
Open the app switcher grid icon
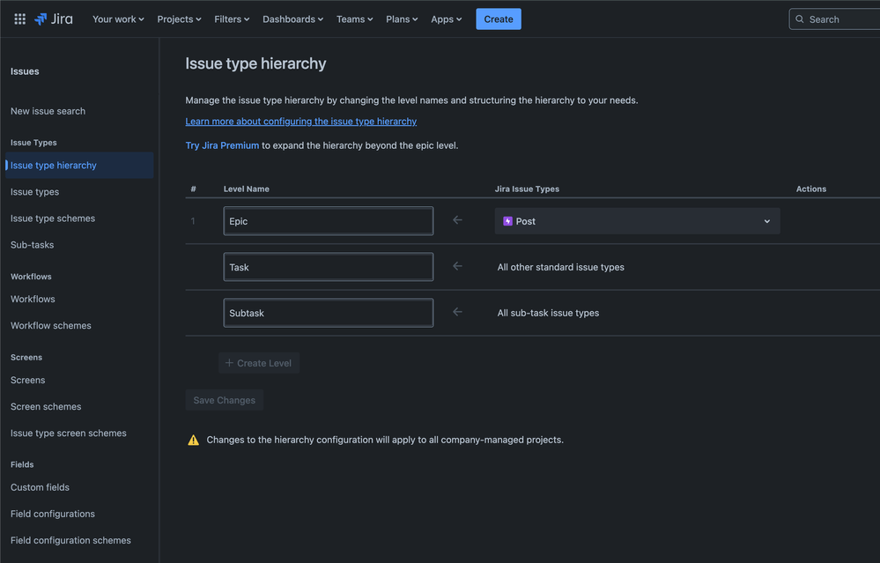click(x=19, y=19)
